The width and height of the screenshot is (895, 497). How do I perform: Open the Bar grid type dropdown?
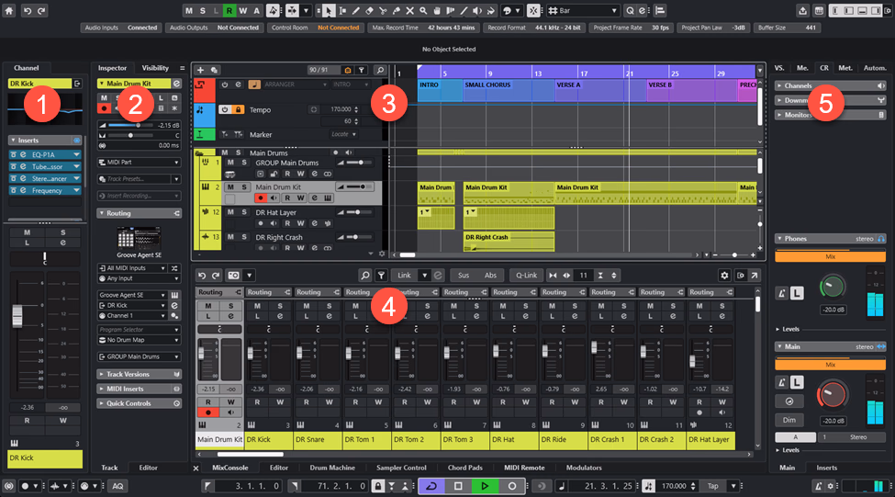[583, 10]
